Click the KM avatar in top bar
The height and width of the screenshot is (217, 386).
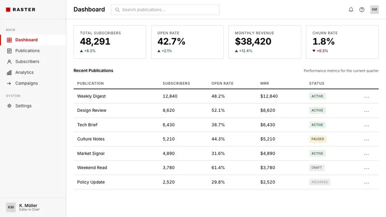[374, 10]
